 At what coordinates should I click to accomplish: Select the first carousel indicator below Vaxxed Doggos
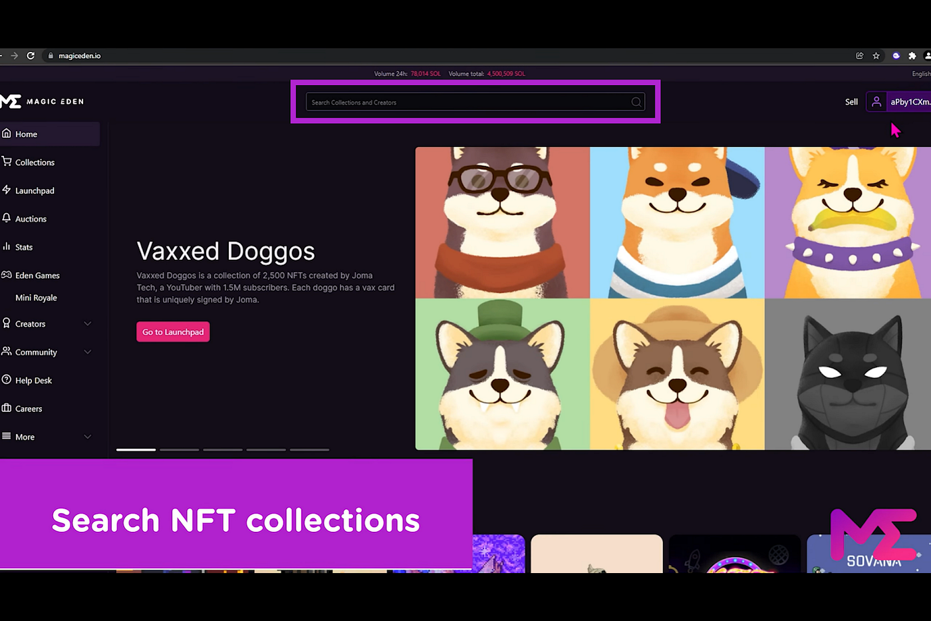tap(136, 450)
